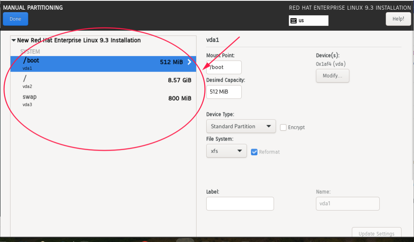Click the empty Label field

coord(240,204)
